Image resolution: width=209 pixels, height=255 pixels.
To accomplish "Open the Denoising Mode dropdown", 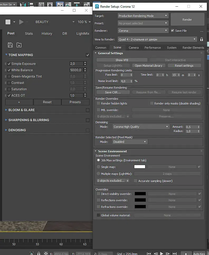I will [x=141, y=127].
